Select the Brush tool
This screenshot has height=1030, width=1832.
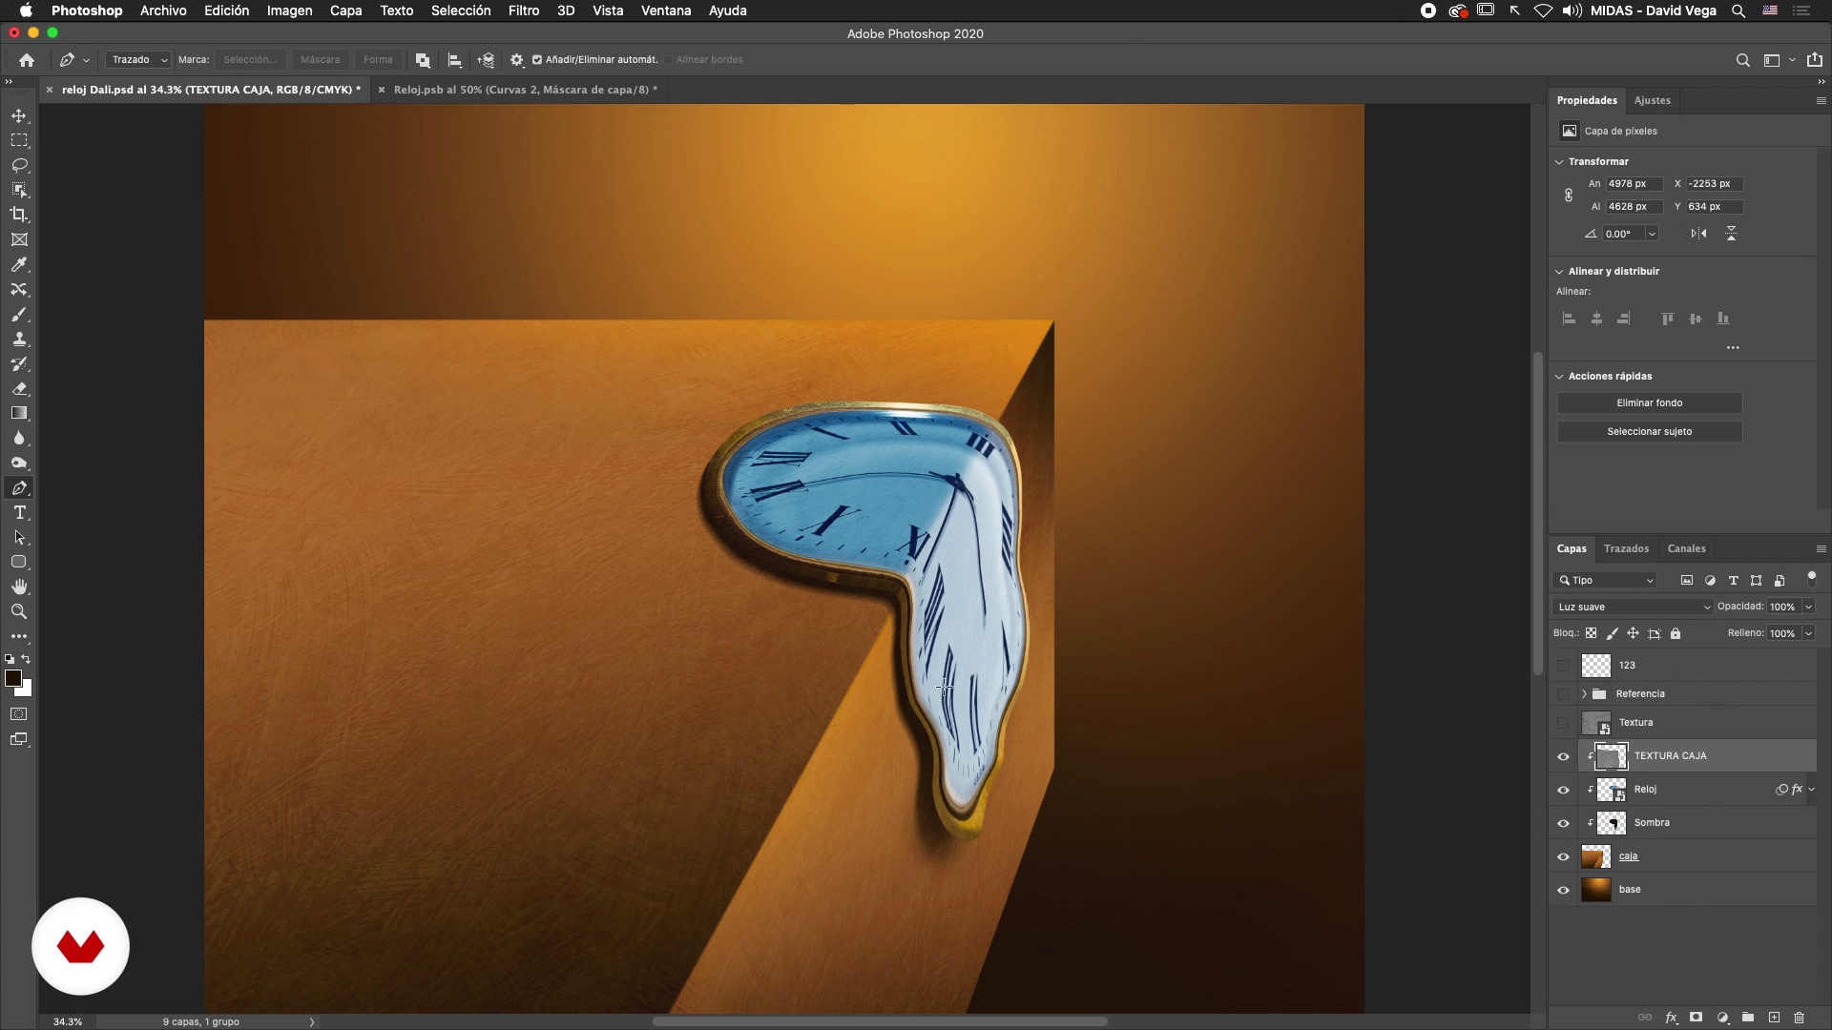coord(19,315)
